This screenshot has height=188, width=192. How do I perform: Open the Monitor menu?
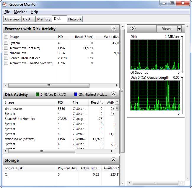[x=20, y=12]
